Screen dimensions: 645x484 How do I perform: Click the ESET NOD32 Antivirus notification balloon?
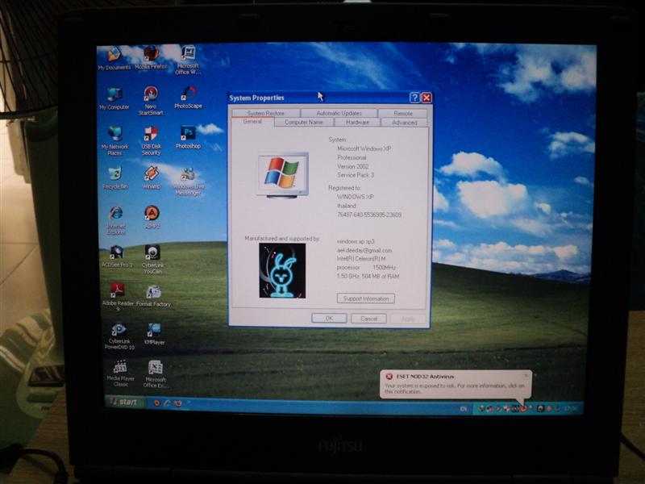[x=456, y=385]
